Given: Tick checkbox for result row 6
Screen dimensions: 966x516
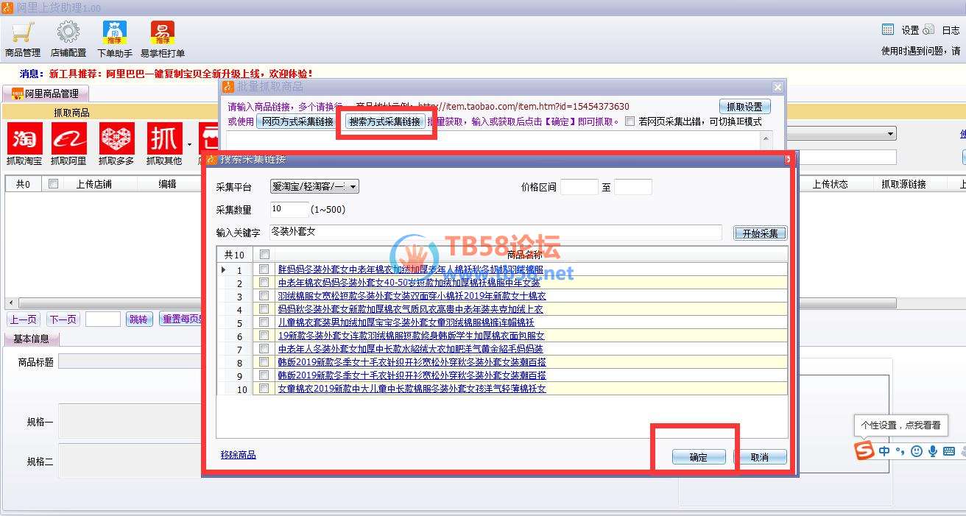Looking at the screenshot, I should point(264,336).
